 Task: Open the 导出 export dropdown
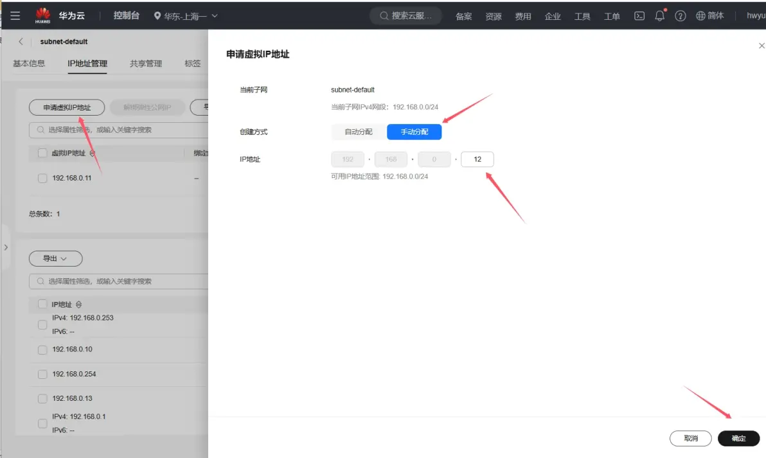coord(56,258)
